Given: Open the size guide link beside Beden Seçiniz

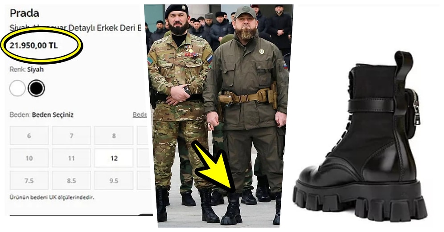Looking at the screenshot, I should click(x=140, y=114).
